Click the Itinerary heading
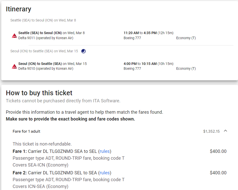Screen dimensions: 238x190 [x=18, y=9]
